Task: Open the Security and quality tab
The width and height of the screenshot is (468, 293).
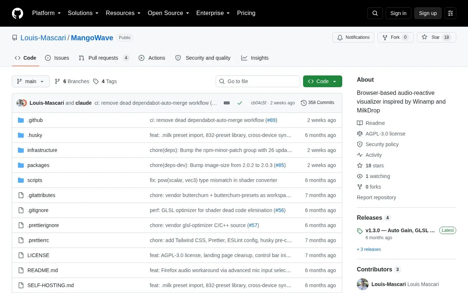Action: pos(203,58)
